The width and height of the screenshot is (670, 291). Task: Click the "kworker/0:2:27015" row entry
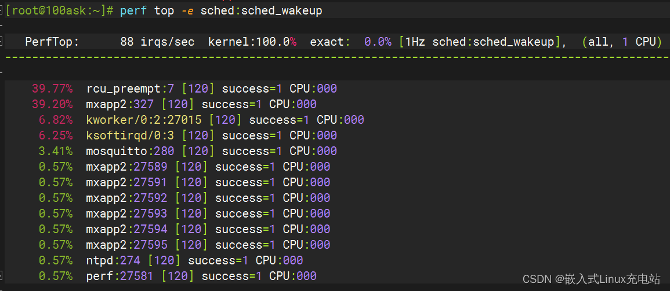(144, 120)
